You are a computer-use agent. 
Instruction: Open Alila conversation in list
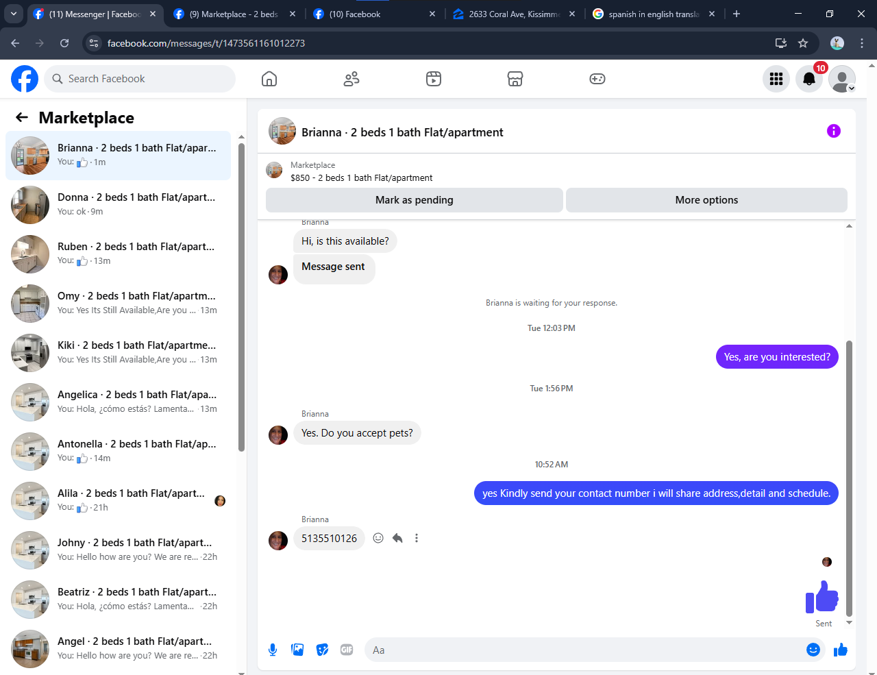[118, 501]
